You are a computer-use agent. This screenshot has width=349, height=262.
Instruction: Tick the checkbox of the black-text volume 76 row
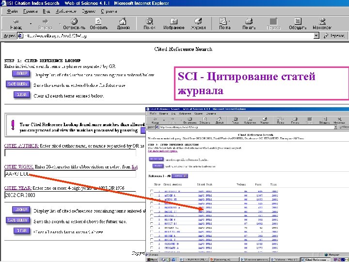[152, 228]
